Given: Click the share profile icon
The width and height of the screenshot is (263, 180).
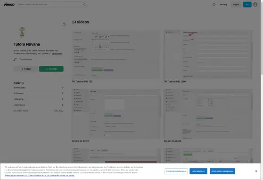Looking at the screenshot, I should point(64,24).
